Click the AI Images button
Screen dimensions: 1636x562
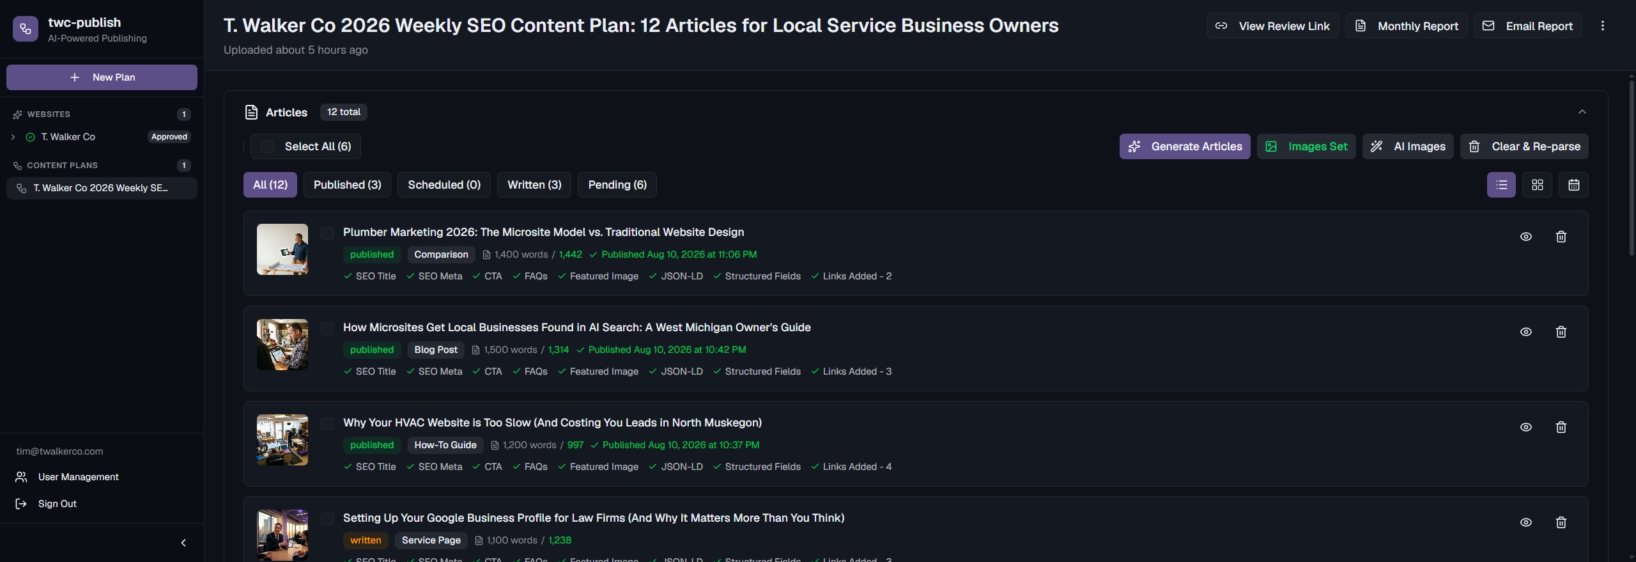tap(1408, 146)
